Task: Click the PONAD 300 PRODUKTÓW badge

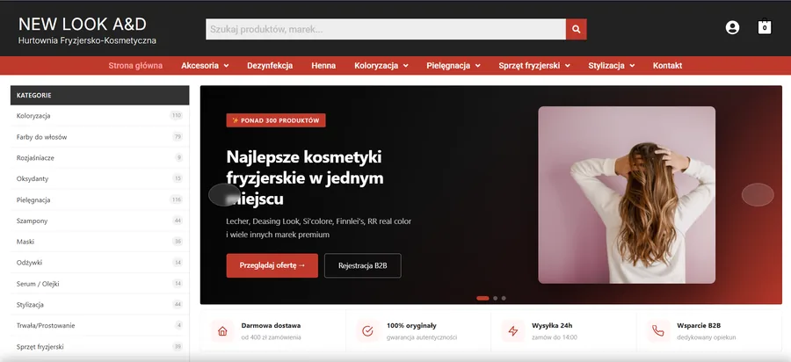Action: 276,120
